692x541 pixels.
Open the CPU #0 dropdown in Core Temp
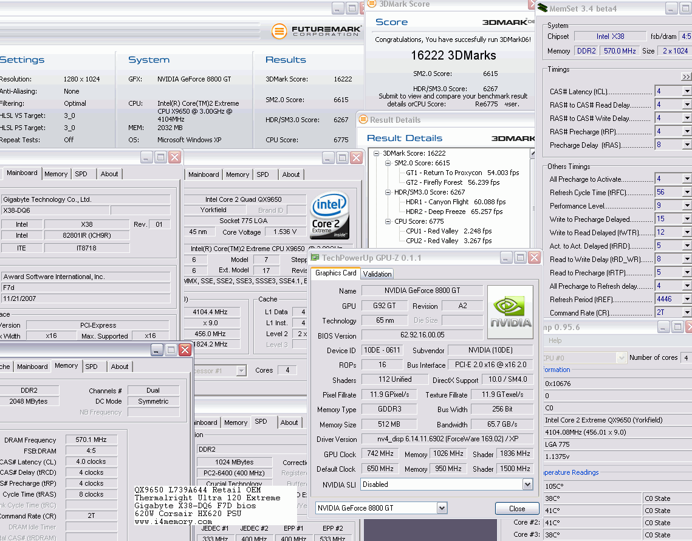pos(622,357)
